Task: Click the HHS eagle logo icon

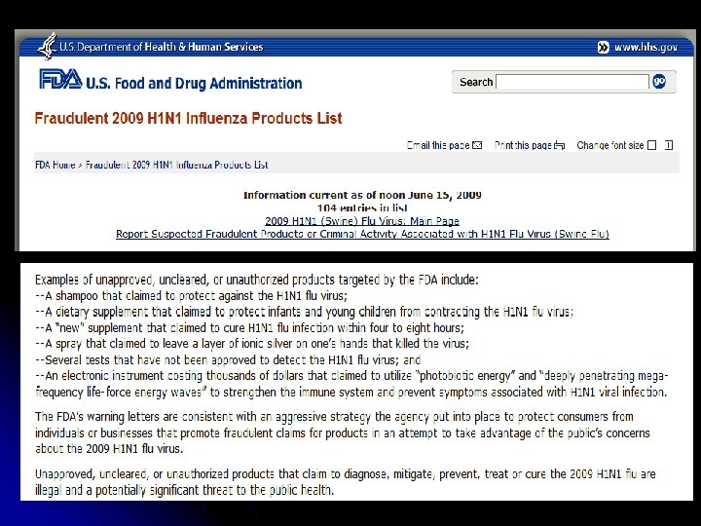Action: pyautogui.click(x=48, y=47)
